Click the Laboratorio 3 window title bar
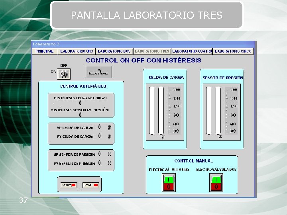The height and width of the screenshot is (215, 287). pos(143,44)
